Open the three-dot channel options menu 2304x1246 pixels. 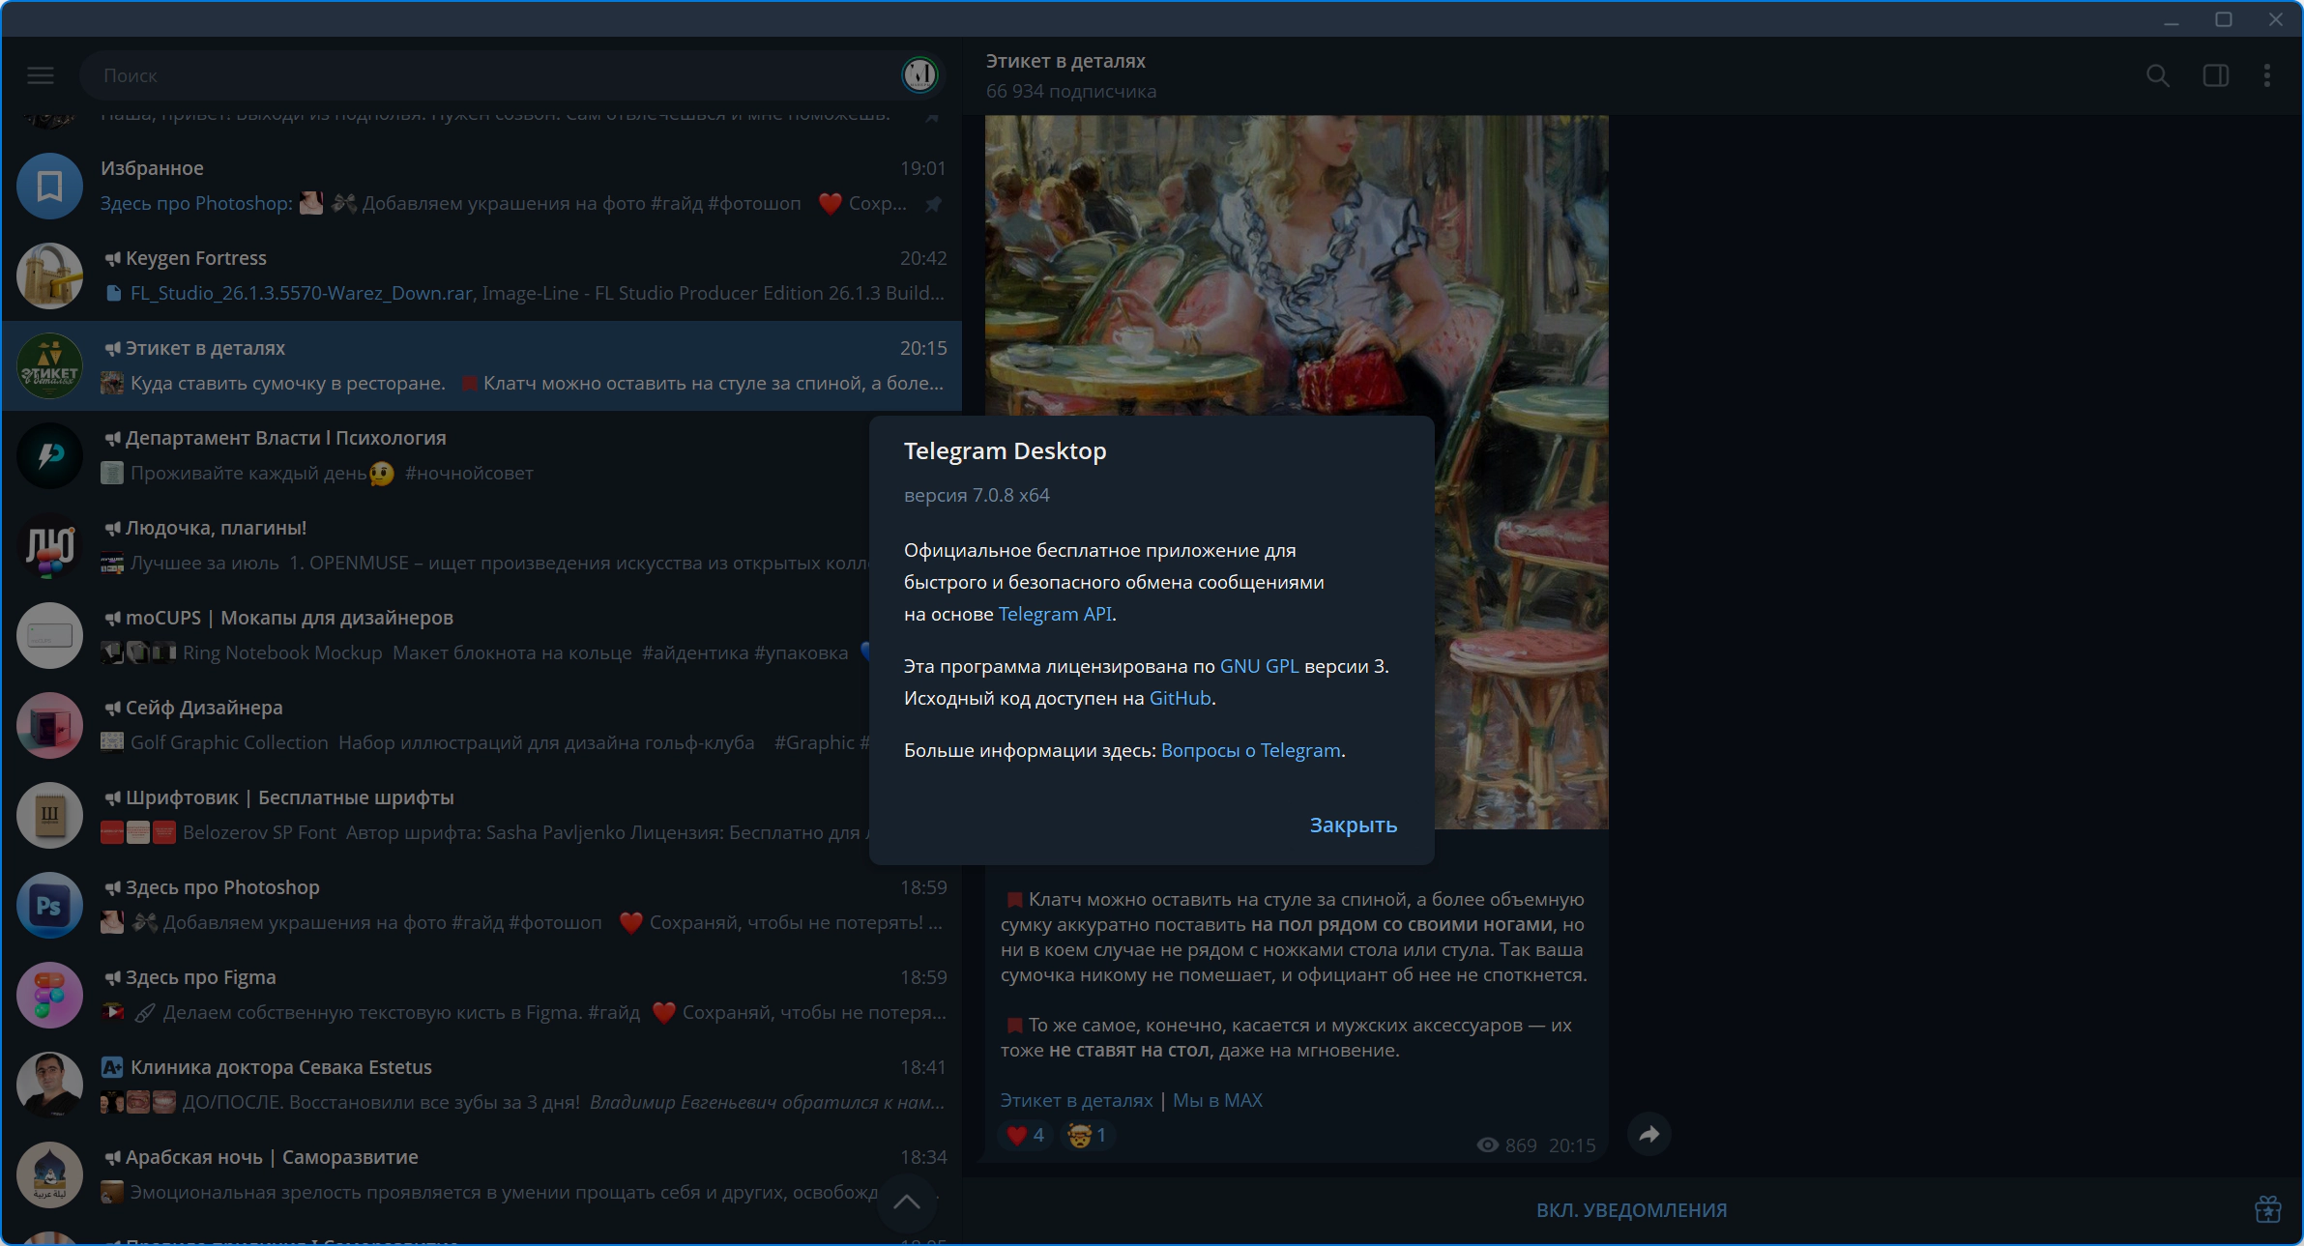[2267, 75]
